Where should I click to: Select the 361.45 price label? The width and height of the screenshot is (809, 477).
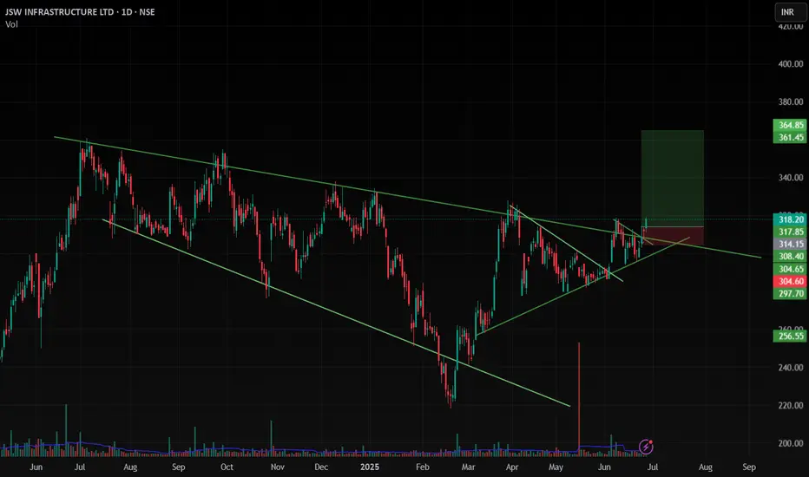[x=790, y=137]
